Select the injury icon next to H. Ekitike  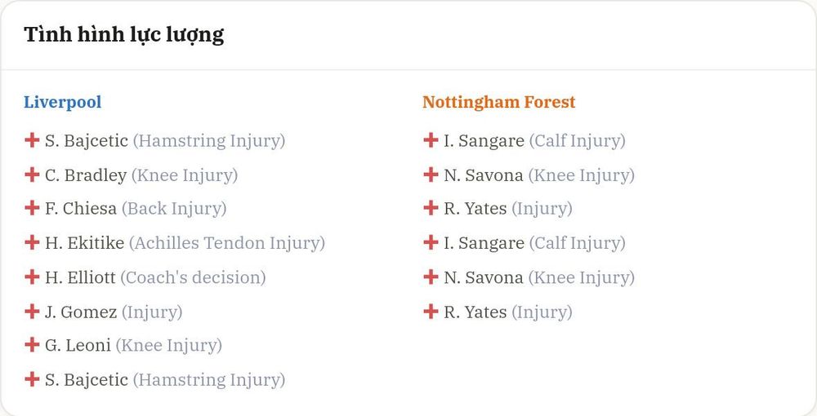coord(32,242)
